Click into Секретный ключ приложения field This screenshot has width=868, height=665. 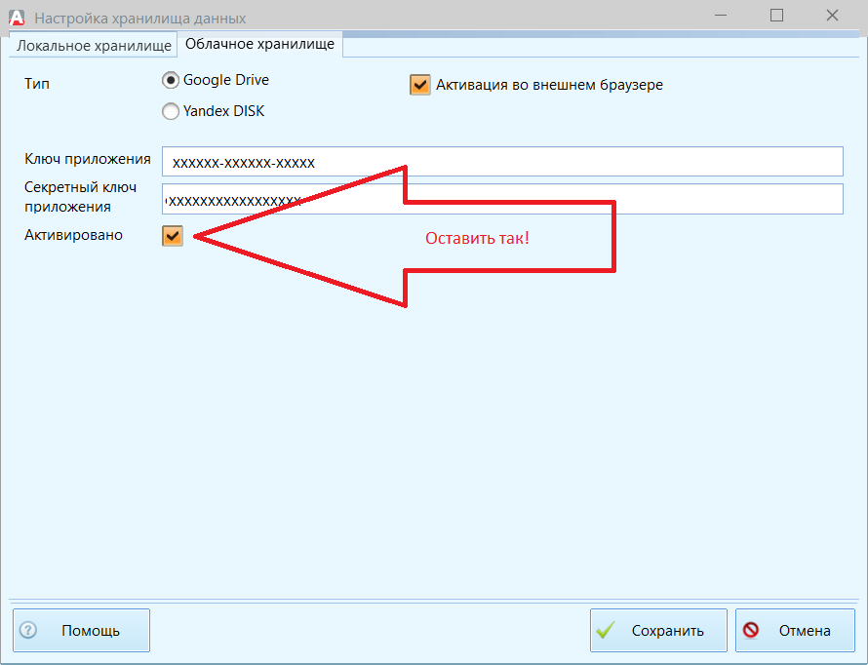(x=502, y=199)
